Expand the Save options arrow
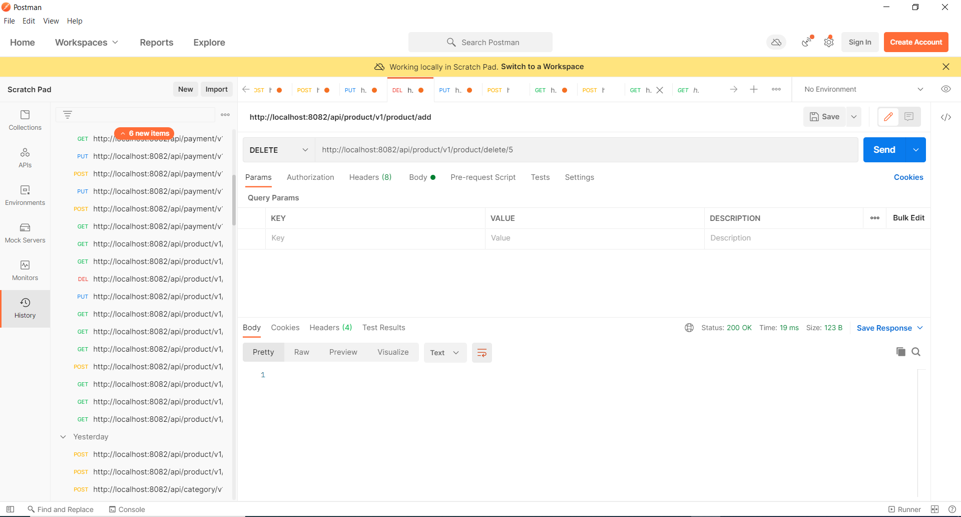Viewport: 961px width, 517px height. [854, 117]
